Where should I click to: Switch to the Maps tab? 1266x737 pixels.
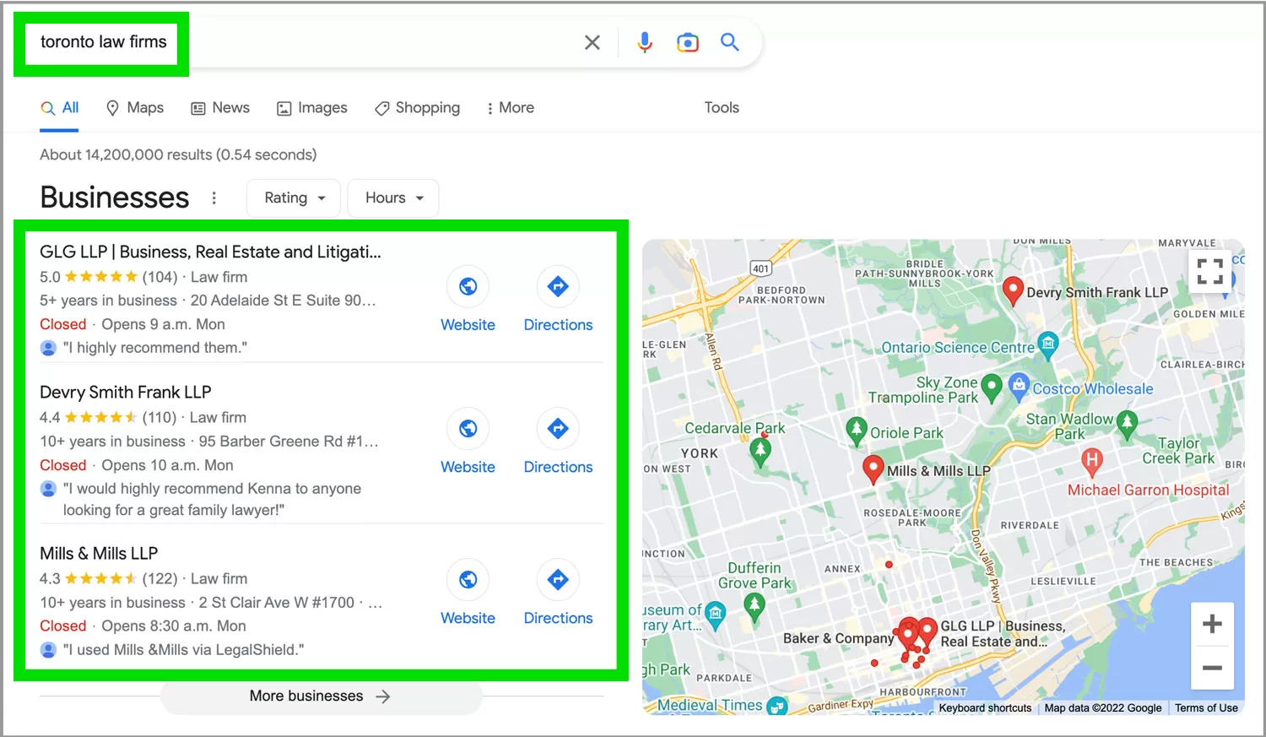[x=135, y=108]
